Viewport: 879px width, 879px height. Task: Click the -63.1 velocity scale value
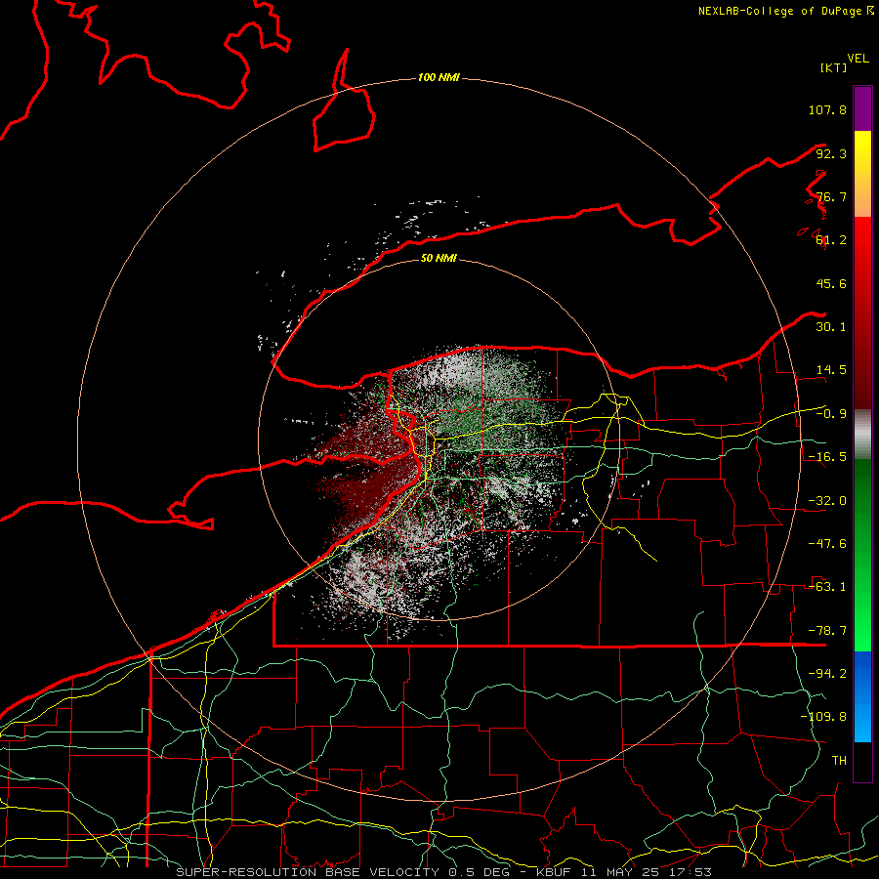click(x=827, y=587)
